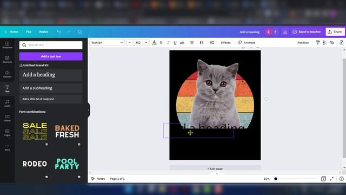This screenshot has width=346, height=195.
Task: Open the Notes panel
Action: [98, 179]
